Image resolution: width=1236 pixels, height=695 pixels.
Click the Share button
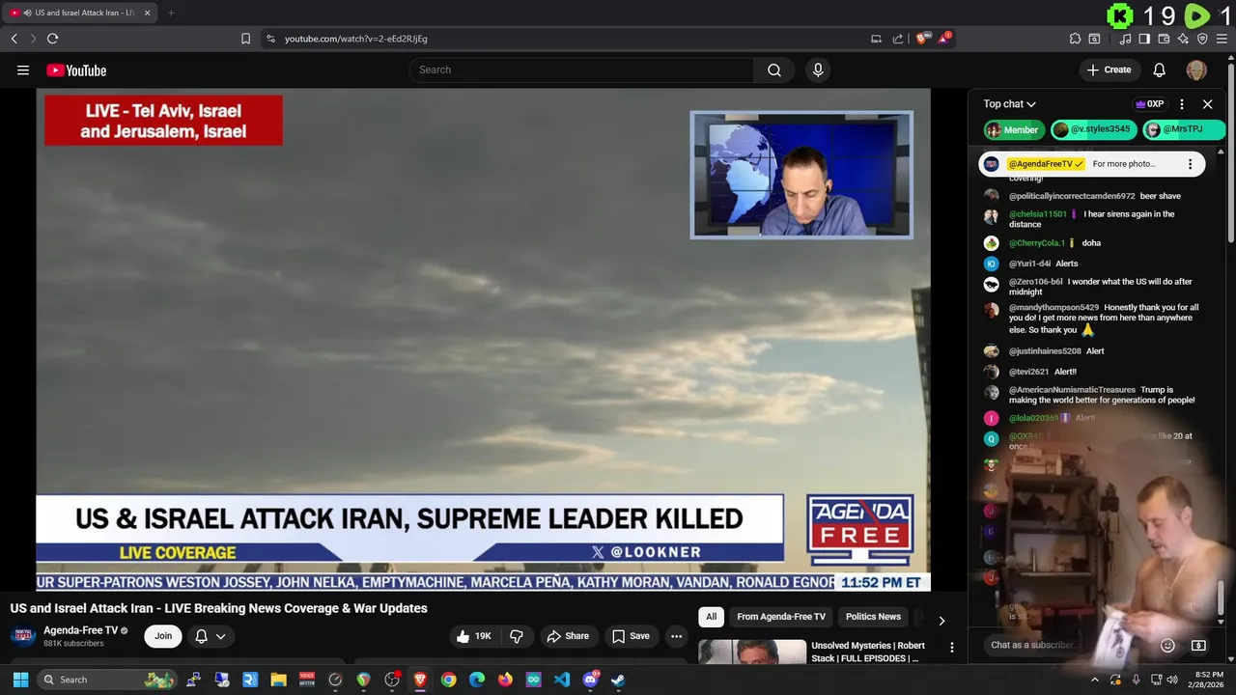568,636
